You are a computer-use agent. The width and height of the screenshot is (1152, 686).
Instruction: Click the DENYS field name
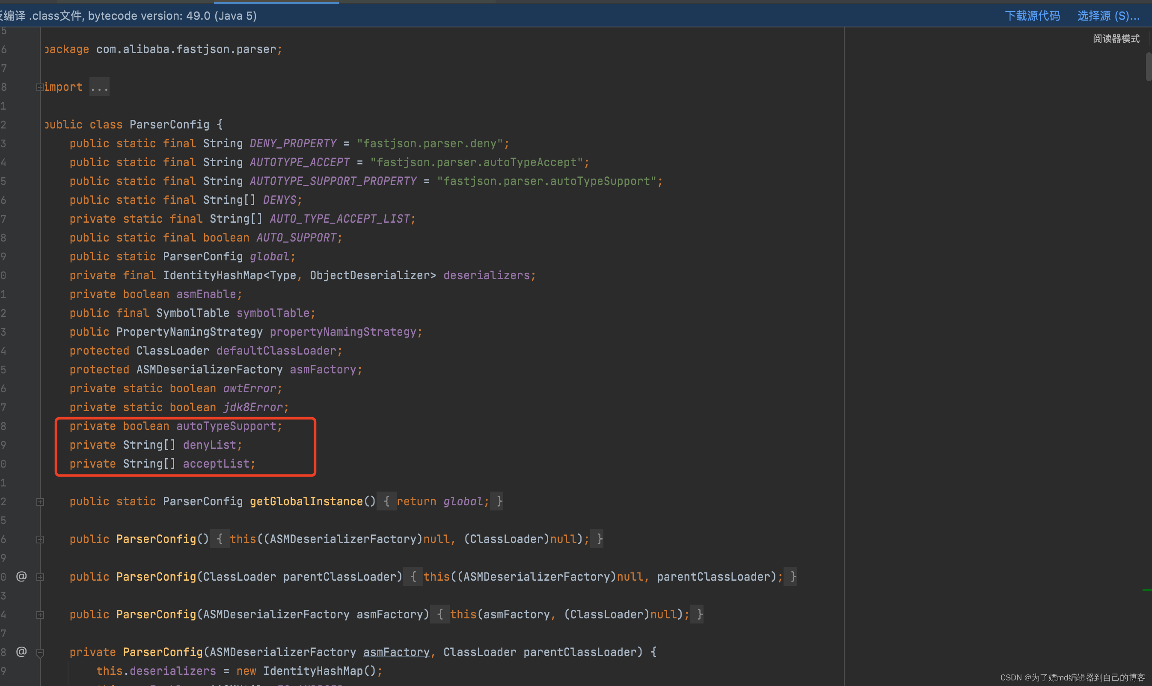[279, 200]
